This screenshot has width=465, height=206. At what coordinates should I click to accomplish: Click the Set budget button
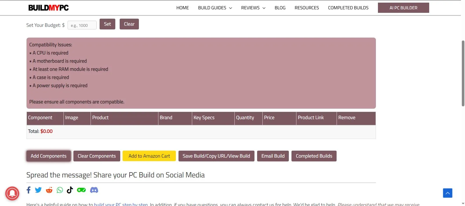click(107, 24)
